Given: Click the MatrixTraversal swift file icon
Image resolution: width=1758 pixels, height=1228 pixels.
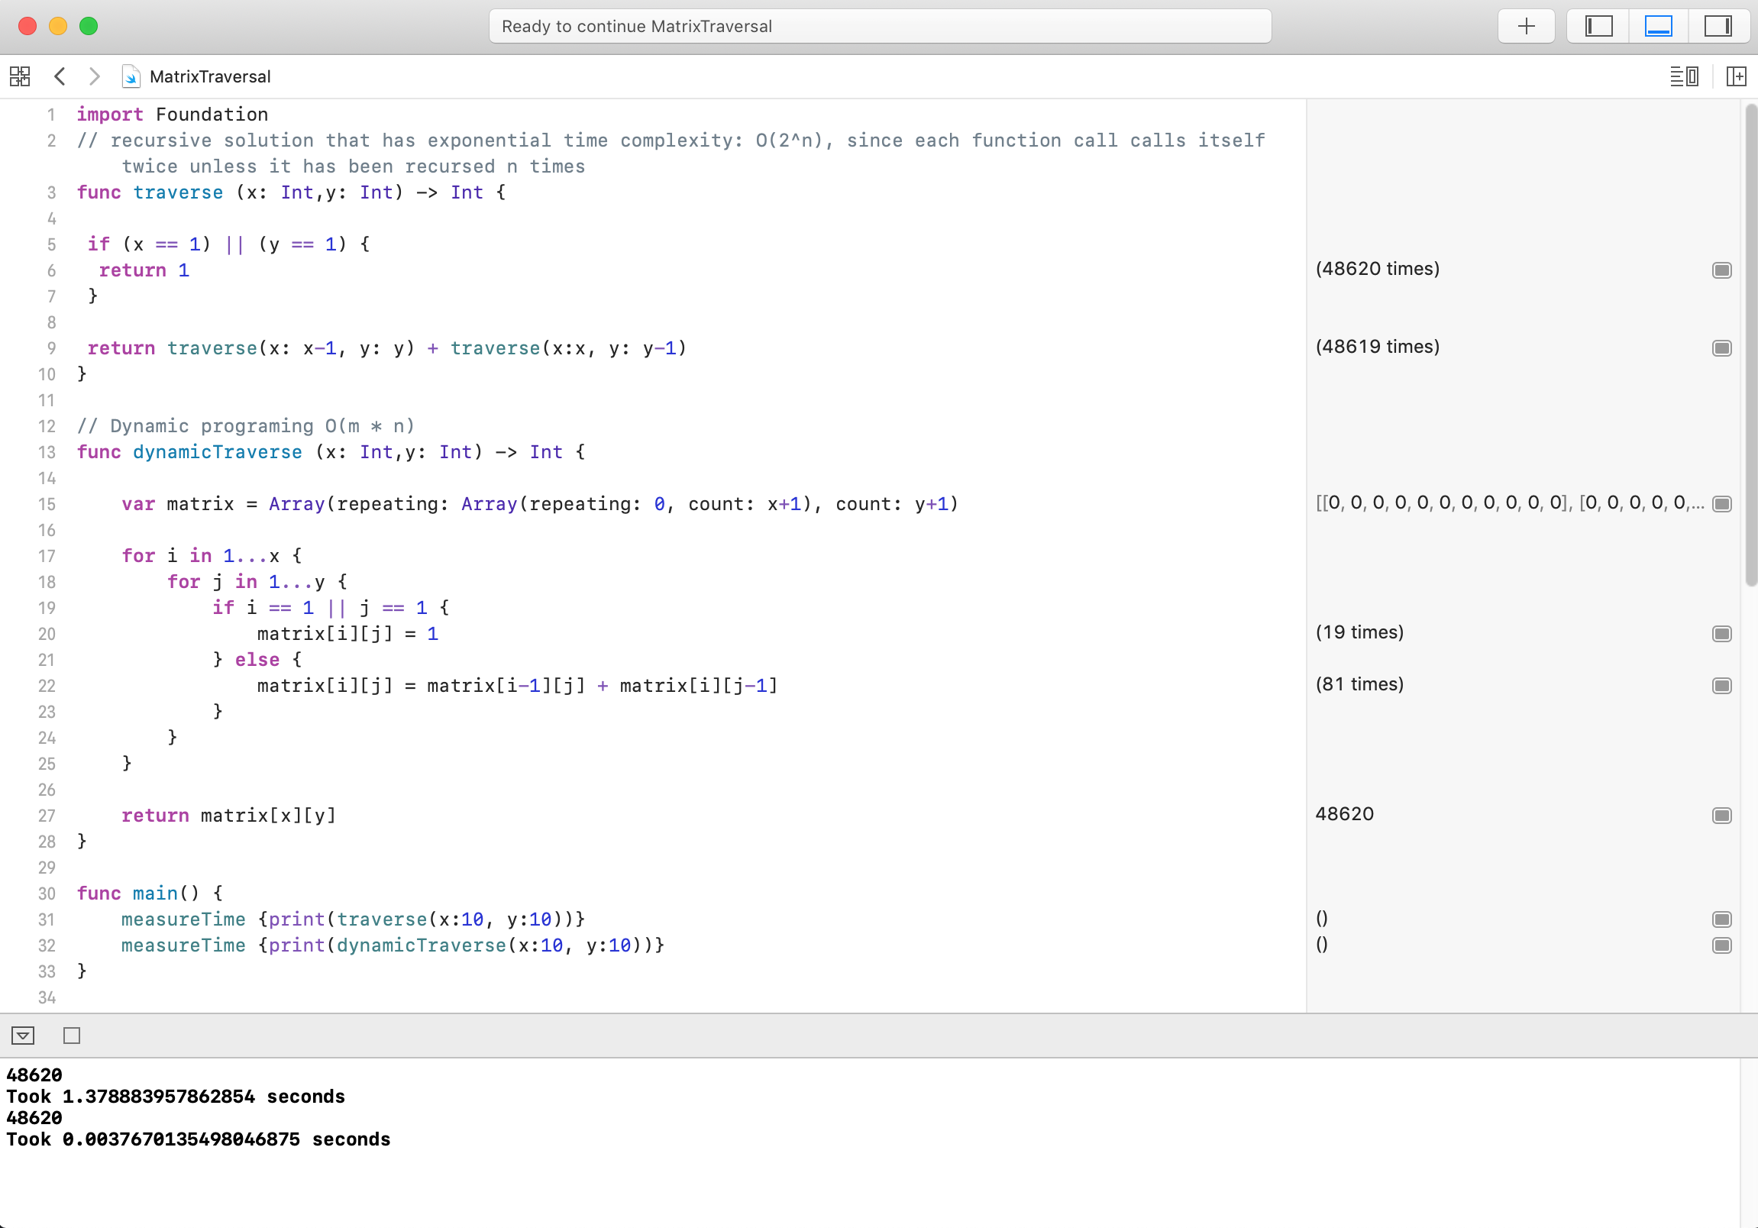Looking at the screenshot, I should coord(131,76).
